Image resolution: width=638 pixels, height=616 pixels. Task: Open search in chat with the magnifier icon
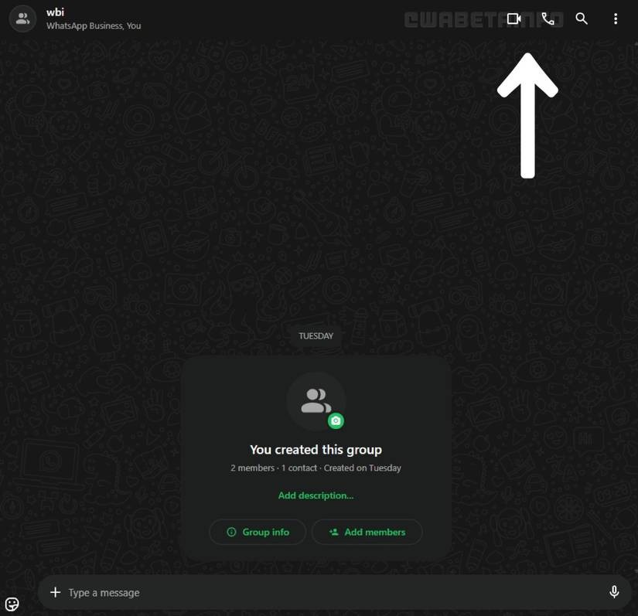(x=582, y=19)
